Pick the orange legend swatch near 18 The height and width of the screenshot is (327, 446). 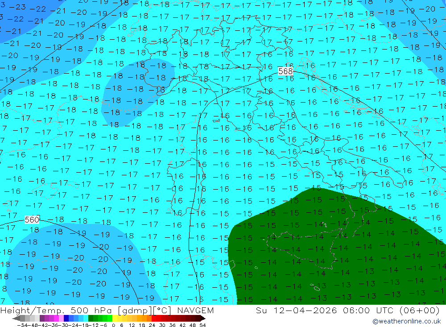pyautogui.click(x=144, y=319)
